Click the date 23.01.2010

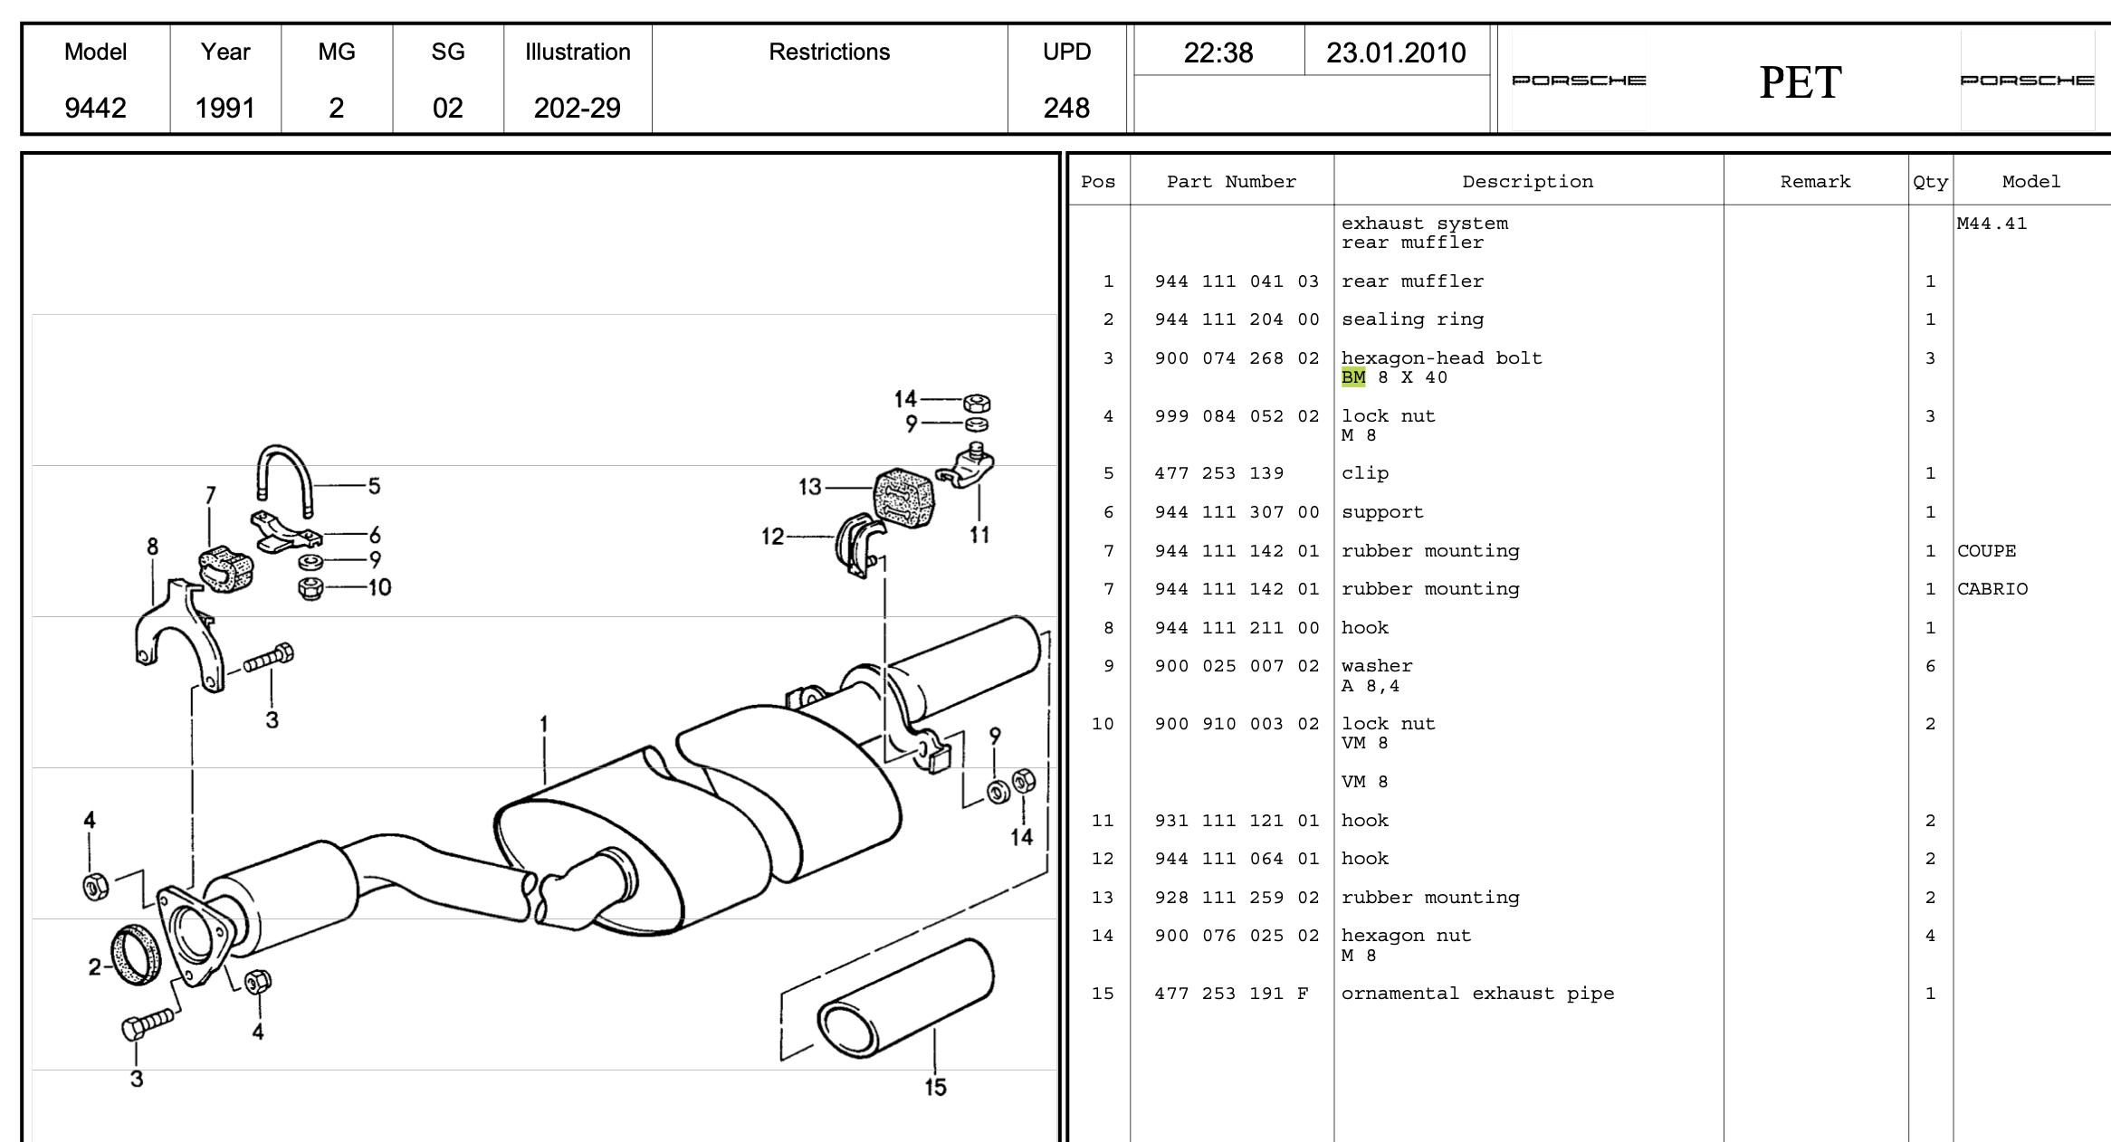(1396, 52)
